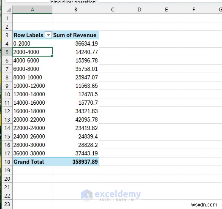Select the revenue value 34321.83

[76, 111]
